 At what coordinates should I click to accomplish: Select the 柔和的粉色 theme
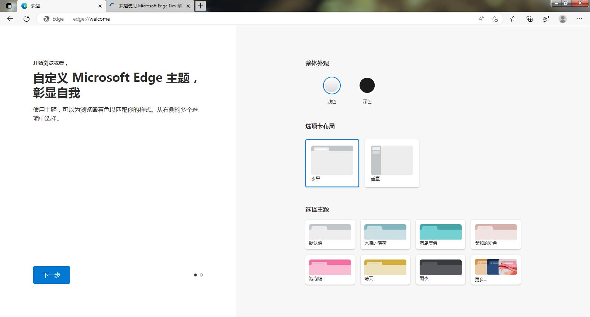point(496,234)
